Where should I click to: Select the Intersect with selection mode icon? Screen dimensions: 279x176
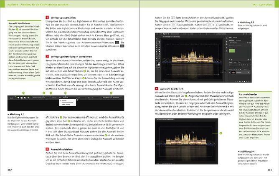tap(28, 98)
